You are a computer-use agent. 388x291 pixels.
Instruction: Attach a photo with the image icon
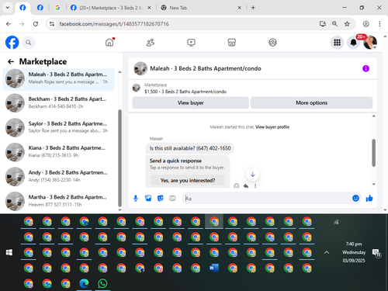[148, 199]
